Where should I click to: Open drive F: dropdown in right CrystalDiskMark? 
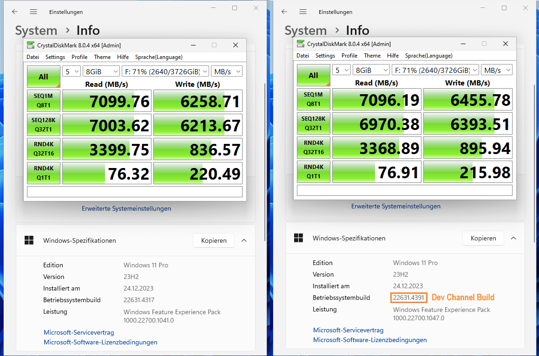click(x=435, y=70)
